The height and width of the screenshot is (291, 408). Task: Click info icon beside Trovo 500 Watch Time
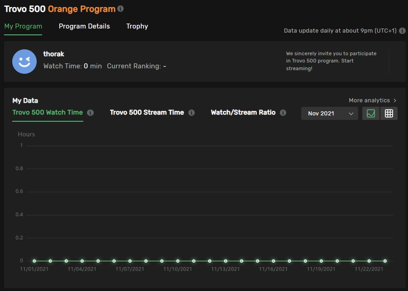click(90, 113)
